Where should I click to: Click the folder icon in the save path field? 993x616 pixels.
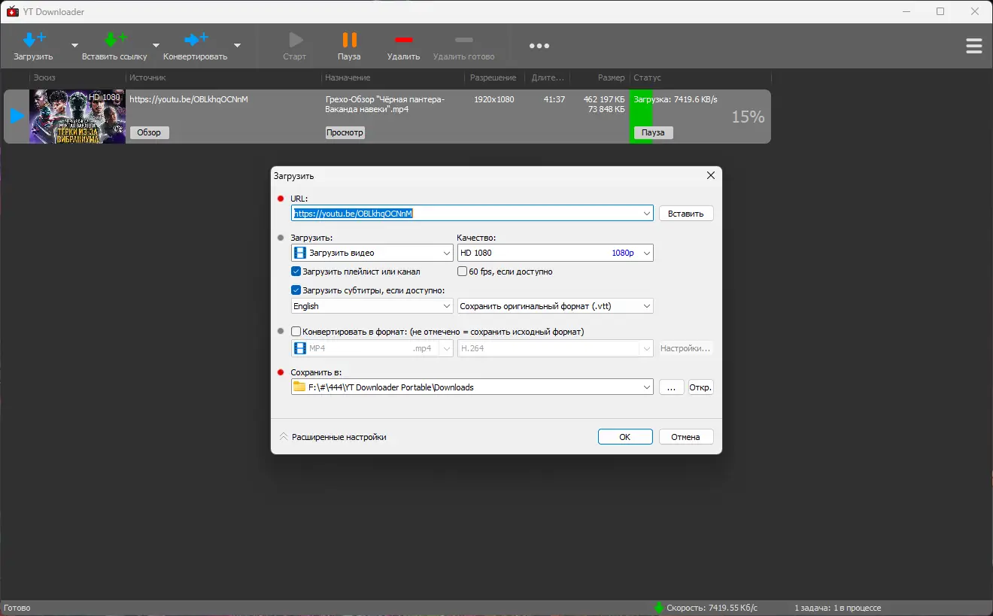(x=299, y=387)
